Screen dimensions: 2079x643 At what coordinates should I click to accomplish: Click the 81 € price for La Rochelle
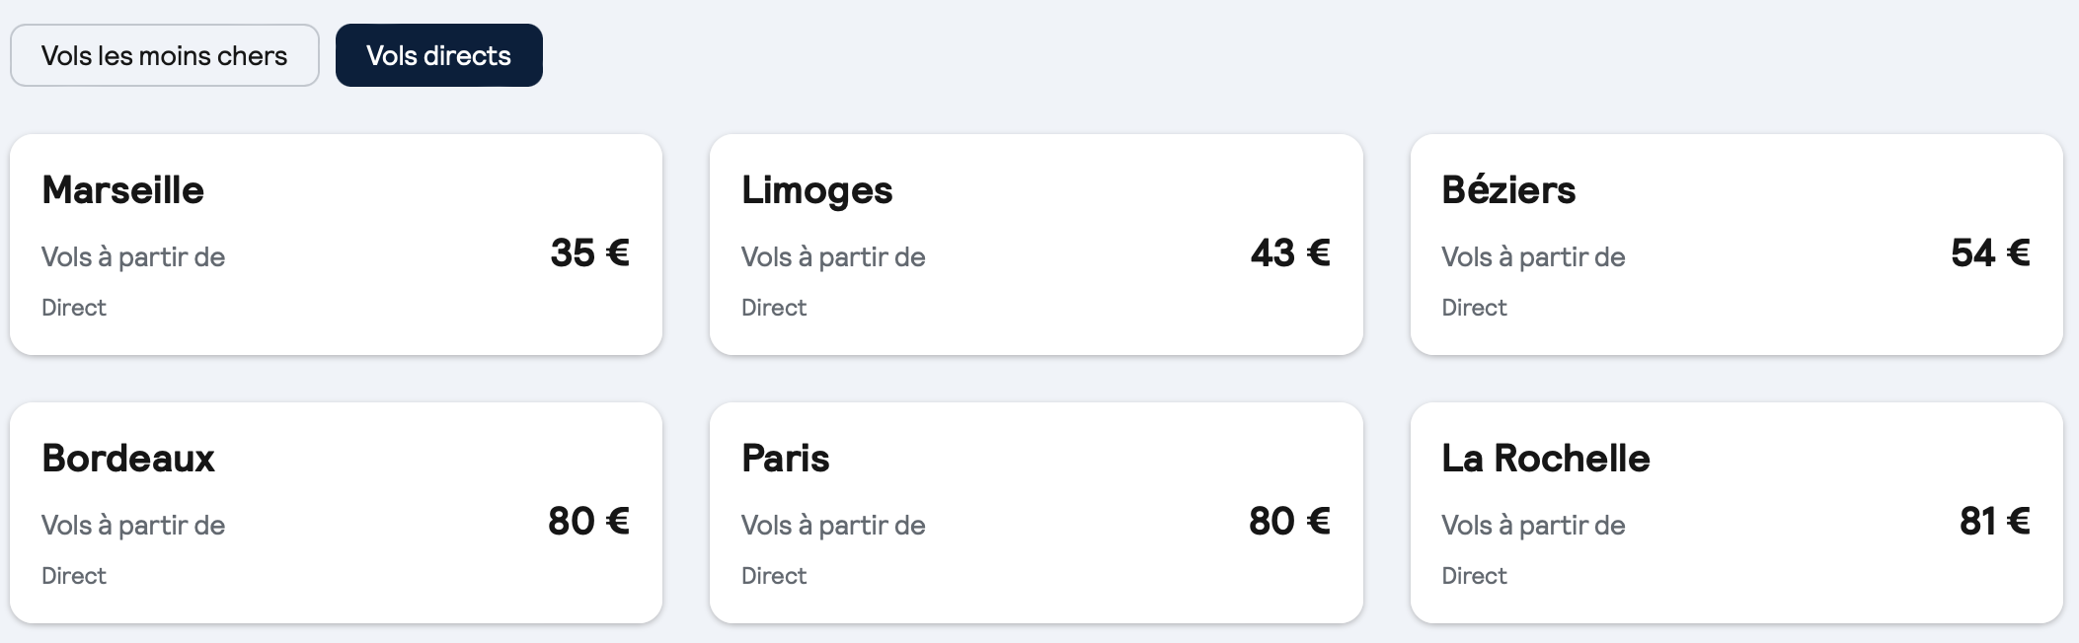pos(1995,522)
